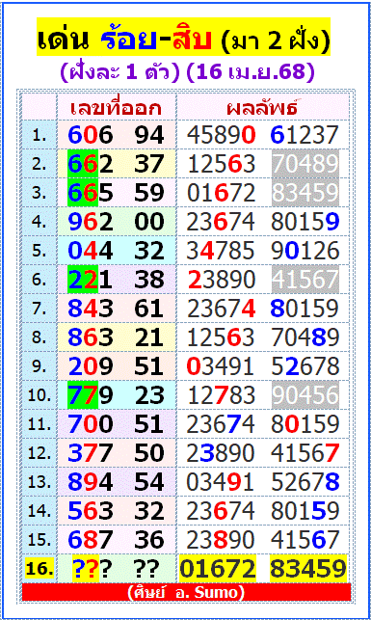This screenshot has height=620, width=371.
Task: Select yellow-highlighted 83459 in row 16
Action: pos(308,569)
